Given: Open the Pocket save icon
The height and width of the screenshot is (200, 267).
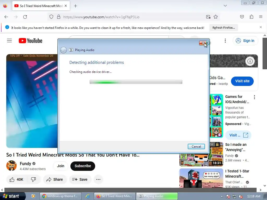Looking at the screenshot, I should click(242, 17).
